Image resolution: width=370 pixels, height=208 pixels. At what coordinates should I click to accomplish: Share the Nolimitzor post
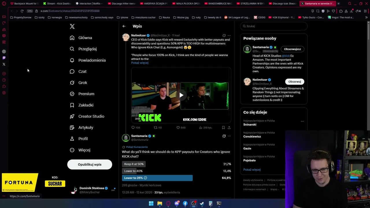pyautogui.click(x=229, y=127)
